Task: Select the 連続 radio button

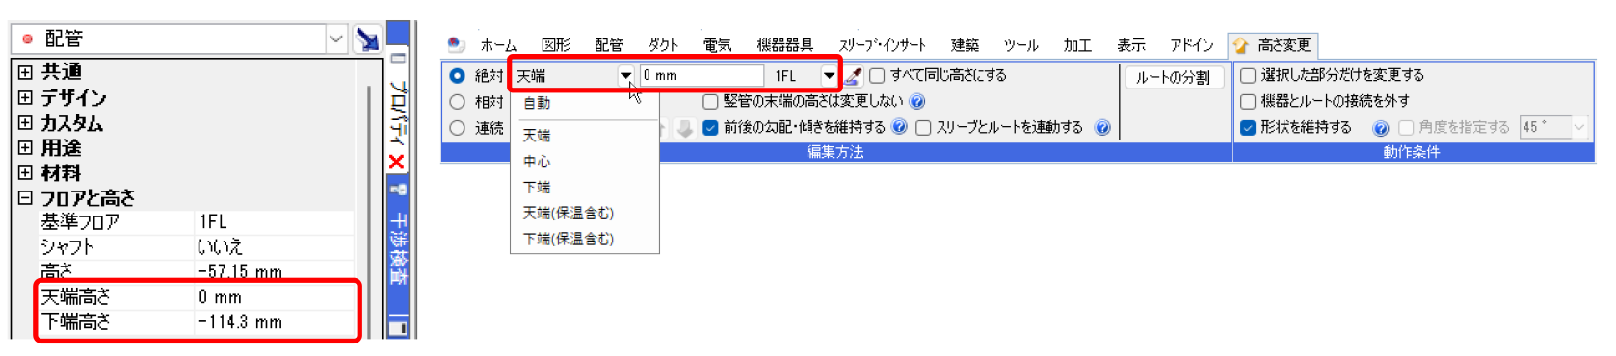Action: (x=458, y=127)
